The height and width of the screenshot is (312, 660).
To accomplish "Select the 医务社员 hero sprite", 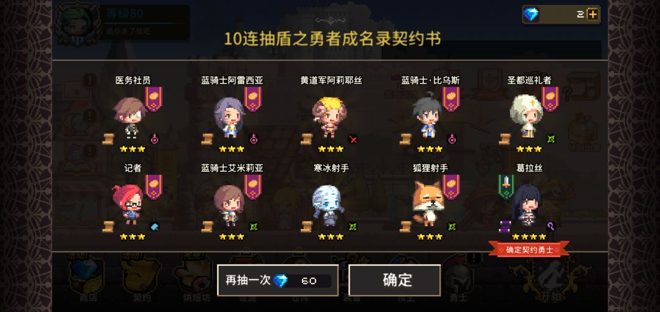I will coord(129,118).
